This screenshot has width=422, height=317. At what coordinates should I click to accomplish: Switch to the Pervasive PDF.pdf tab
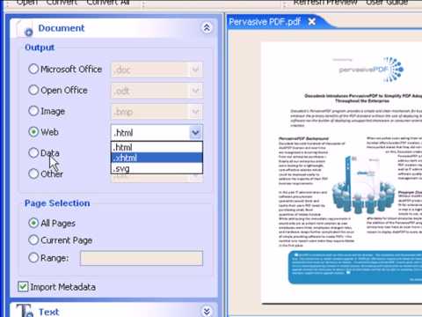coord(265,22)
